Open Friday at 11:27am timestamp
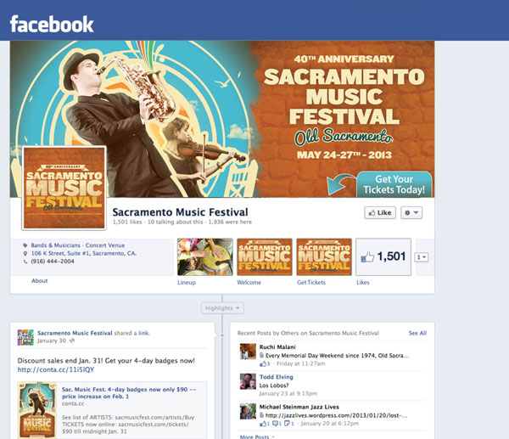The height and width of the screenshot is (439, 509). coord(300,363)
